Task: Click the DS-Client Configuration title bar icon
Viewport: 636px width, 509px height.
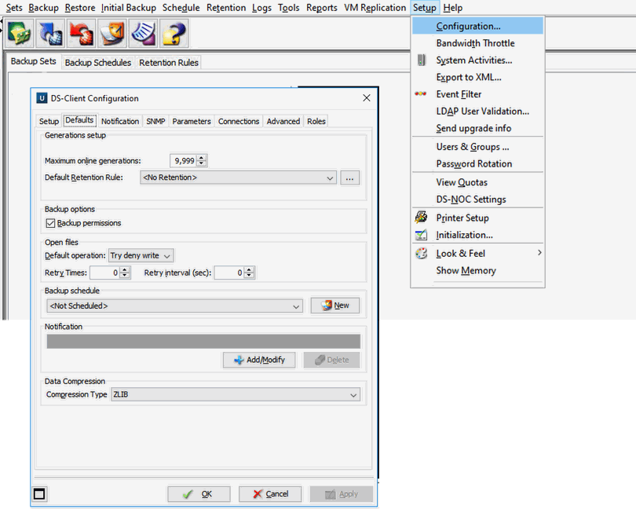Action: click(42, 98)
